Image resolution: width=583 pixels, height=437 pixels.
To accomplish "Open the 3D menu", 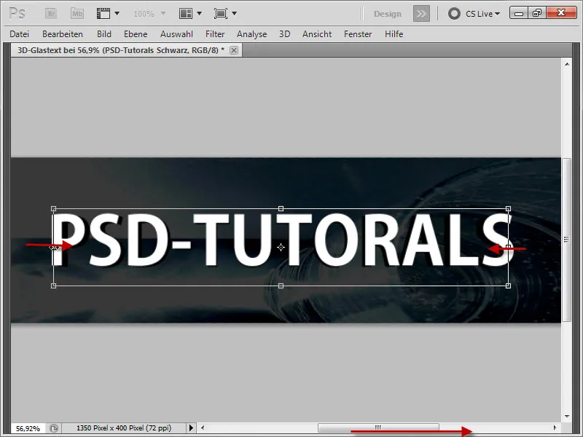I will [x=284, y=34].
